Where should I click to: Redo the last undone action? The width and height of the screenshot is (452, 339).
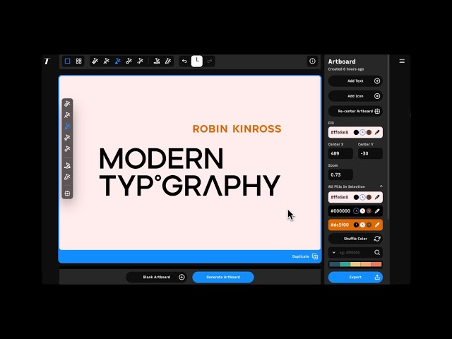210,61
